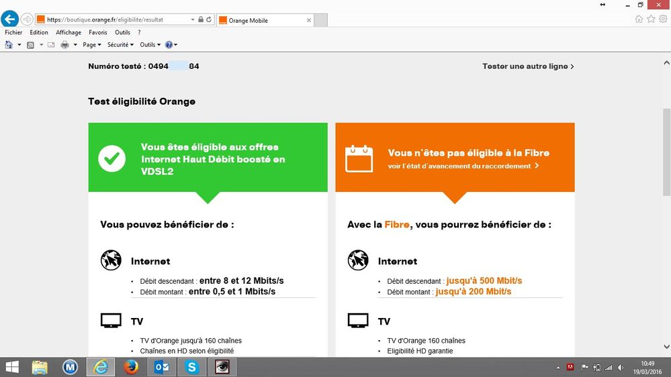
Task: Click 'entre 8 et 12 Mbits/s' value
Action: coord(241,280)
